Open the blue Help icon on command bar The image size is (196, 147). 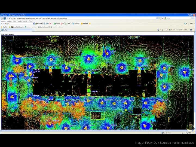click(191, 30)
